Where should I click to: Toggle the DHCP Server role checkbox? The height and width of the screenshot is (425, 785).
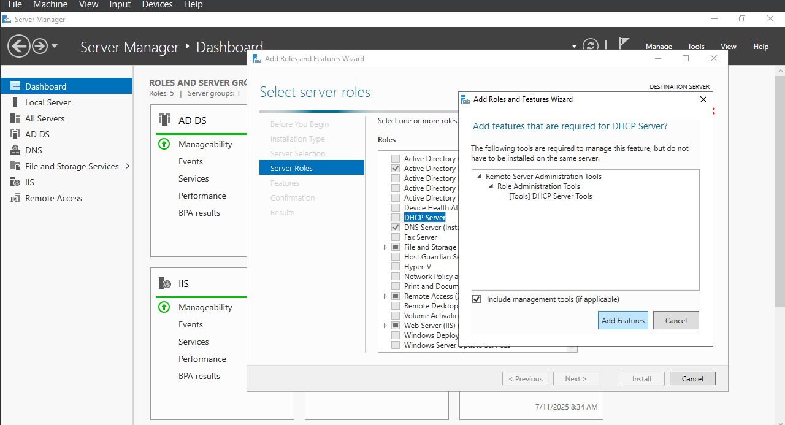(396, 218)
